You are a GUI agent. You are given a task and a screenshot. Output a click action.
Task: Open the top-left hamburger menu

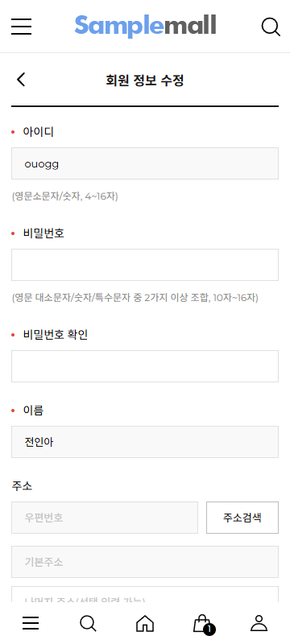[x=22, y=27]
